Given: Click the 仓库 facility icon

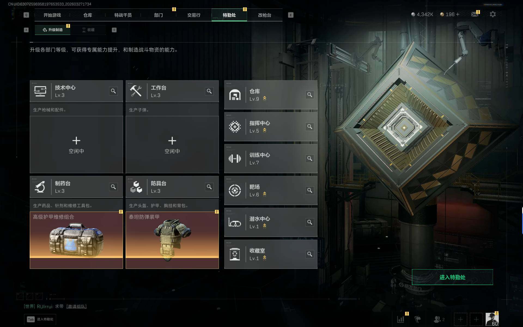Looking at the screenshot, I should click(235, 95).
